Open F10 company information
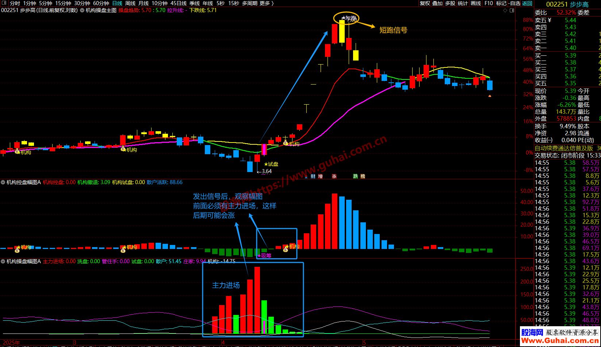 (x=489, y=3)
